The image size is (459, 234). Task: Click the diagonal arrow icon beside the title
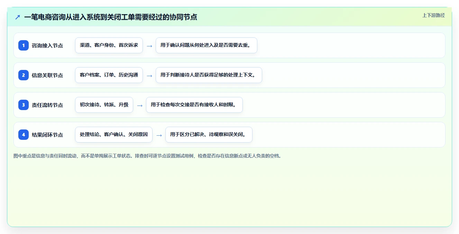coord(18,17)
